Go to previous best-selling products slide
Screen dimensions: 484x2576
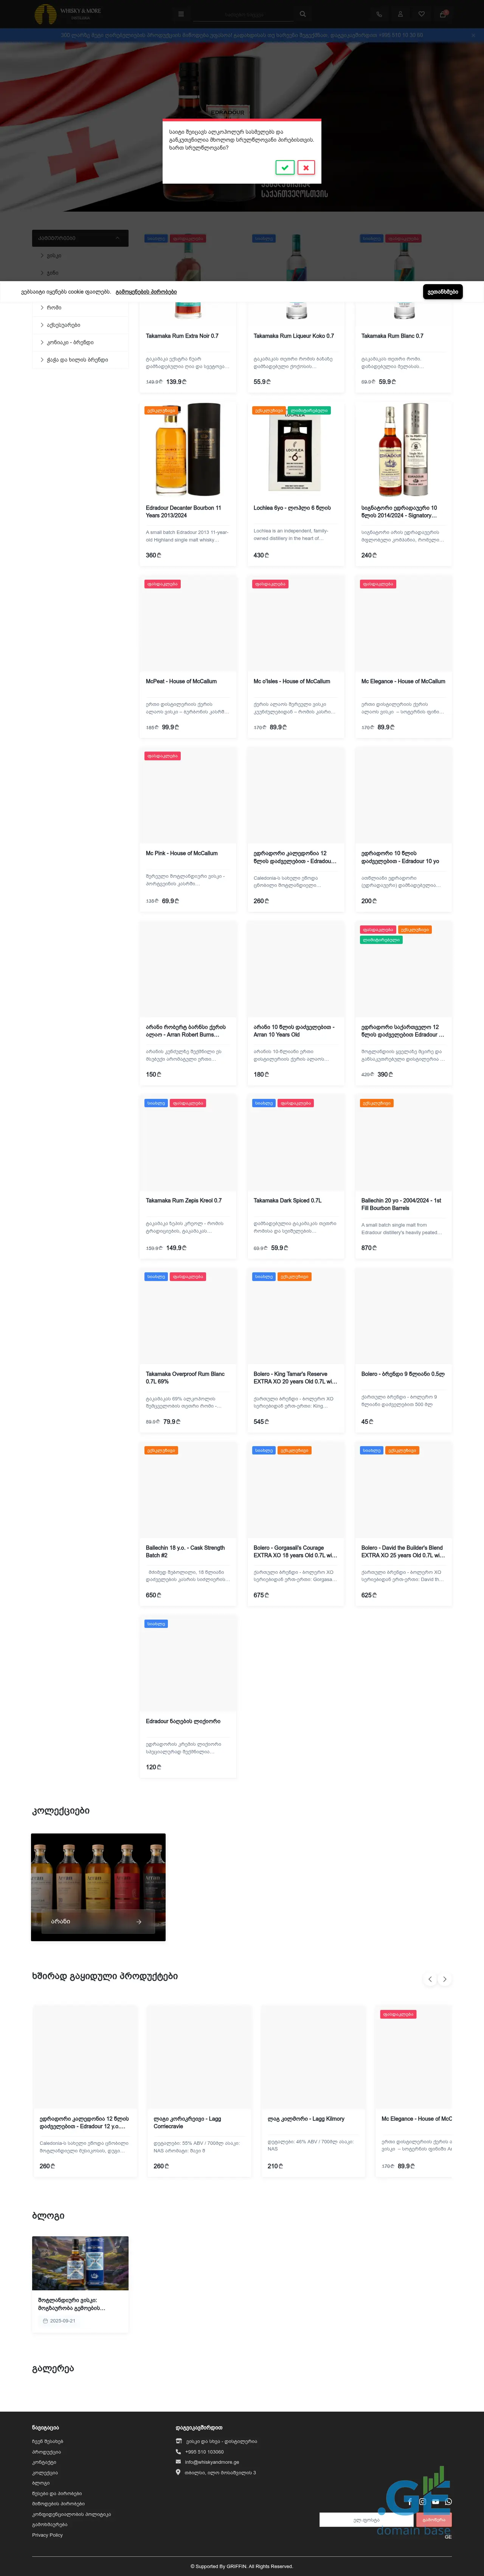point(430,1979)
